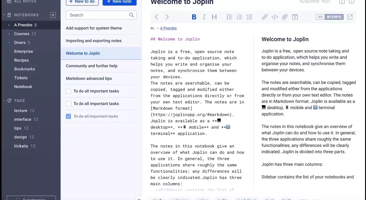The height and width of the screenshot is (200, 366).
Task: Add a new notebook with plus icon
Action: click(53, 15)
